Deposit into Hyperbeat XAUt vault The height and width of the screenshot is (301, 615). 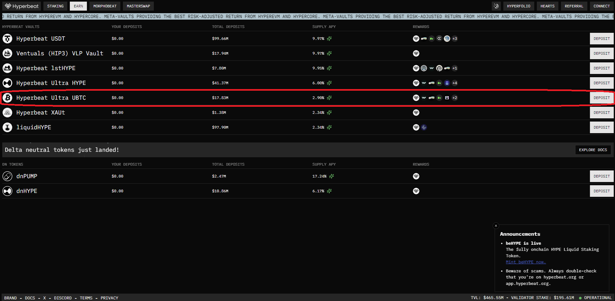pos(601,113)
